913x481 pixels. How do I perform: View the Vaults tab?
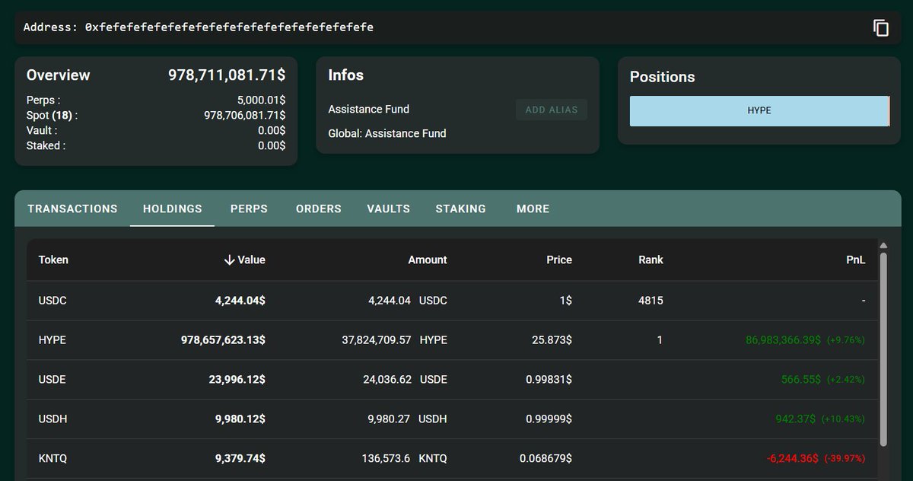(x=388, y=209)
